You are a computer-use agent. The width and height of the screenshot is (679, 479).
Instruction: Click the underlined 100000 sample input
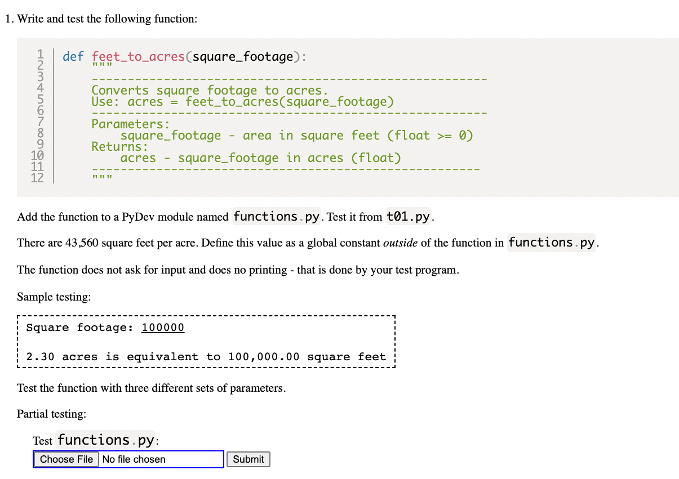click(163, 327)
